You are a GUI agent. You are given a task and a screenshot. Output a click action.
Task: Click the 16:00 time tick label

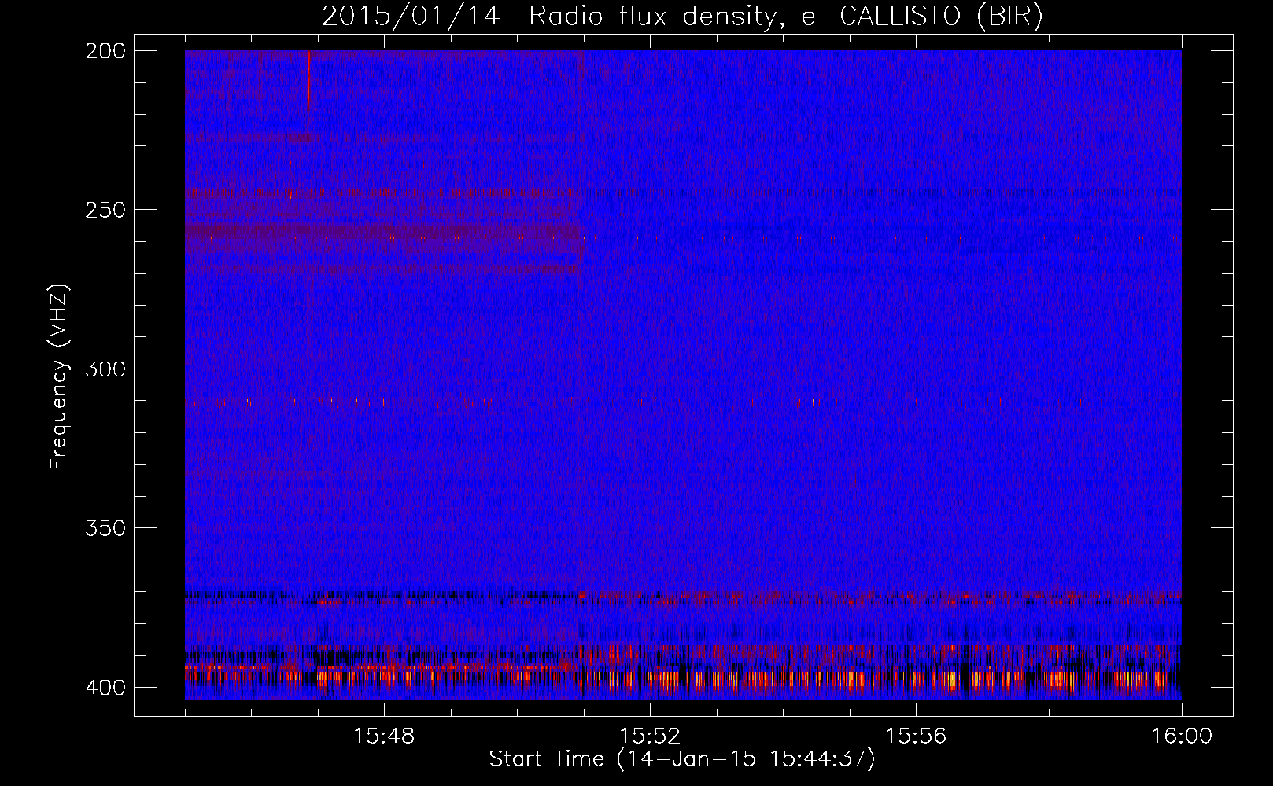pyautogui.click(x=1182, y=736)
